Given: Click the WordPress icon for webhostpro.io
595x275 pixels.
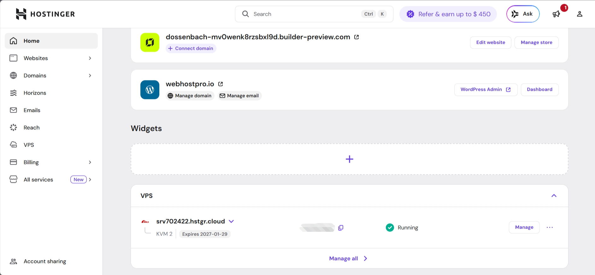Looking at the screenshot, I should pyautogui.click(x=150, y=90).
